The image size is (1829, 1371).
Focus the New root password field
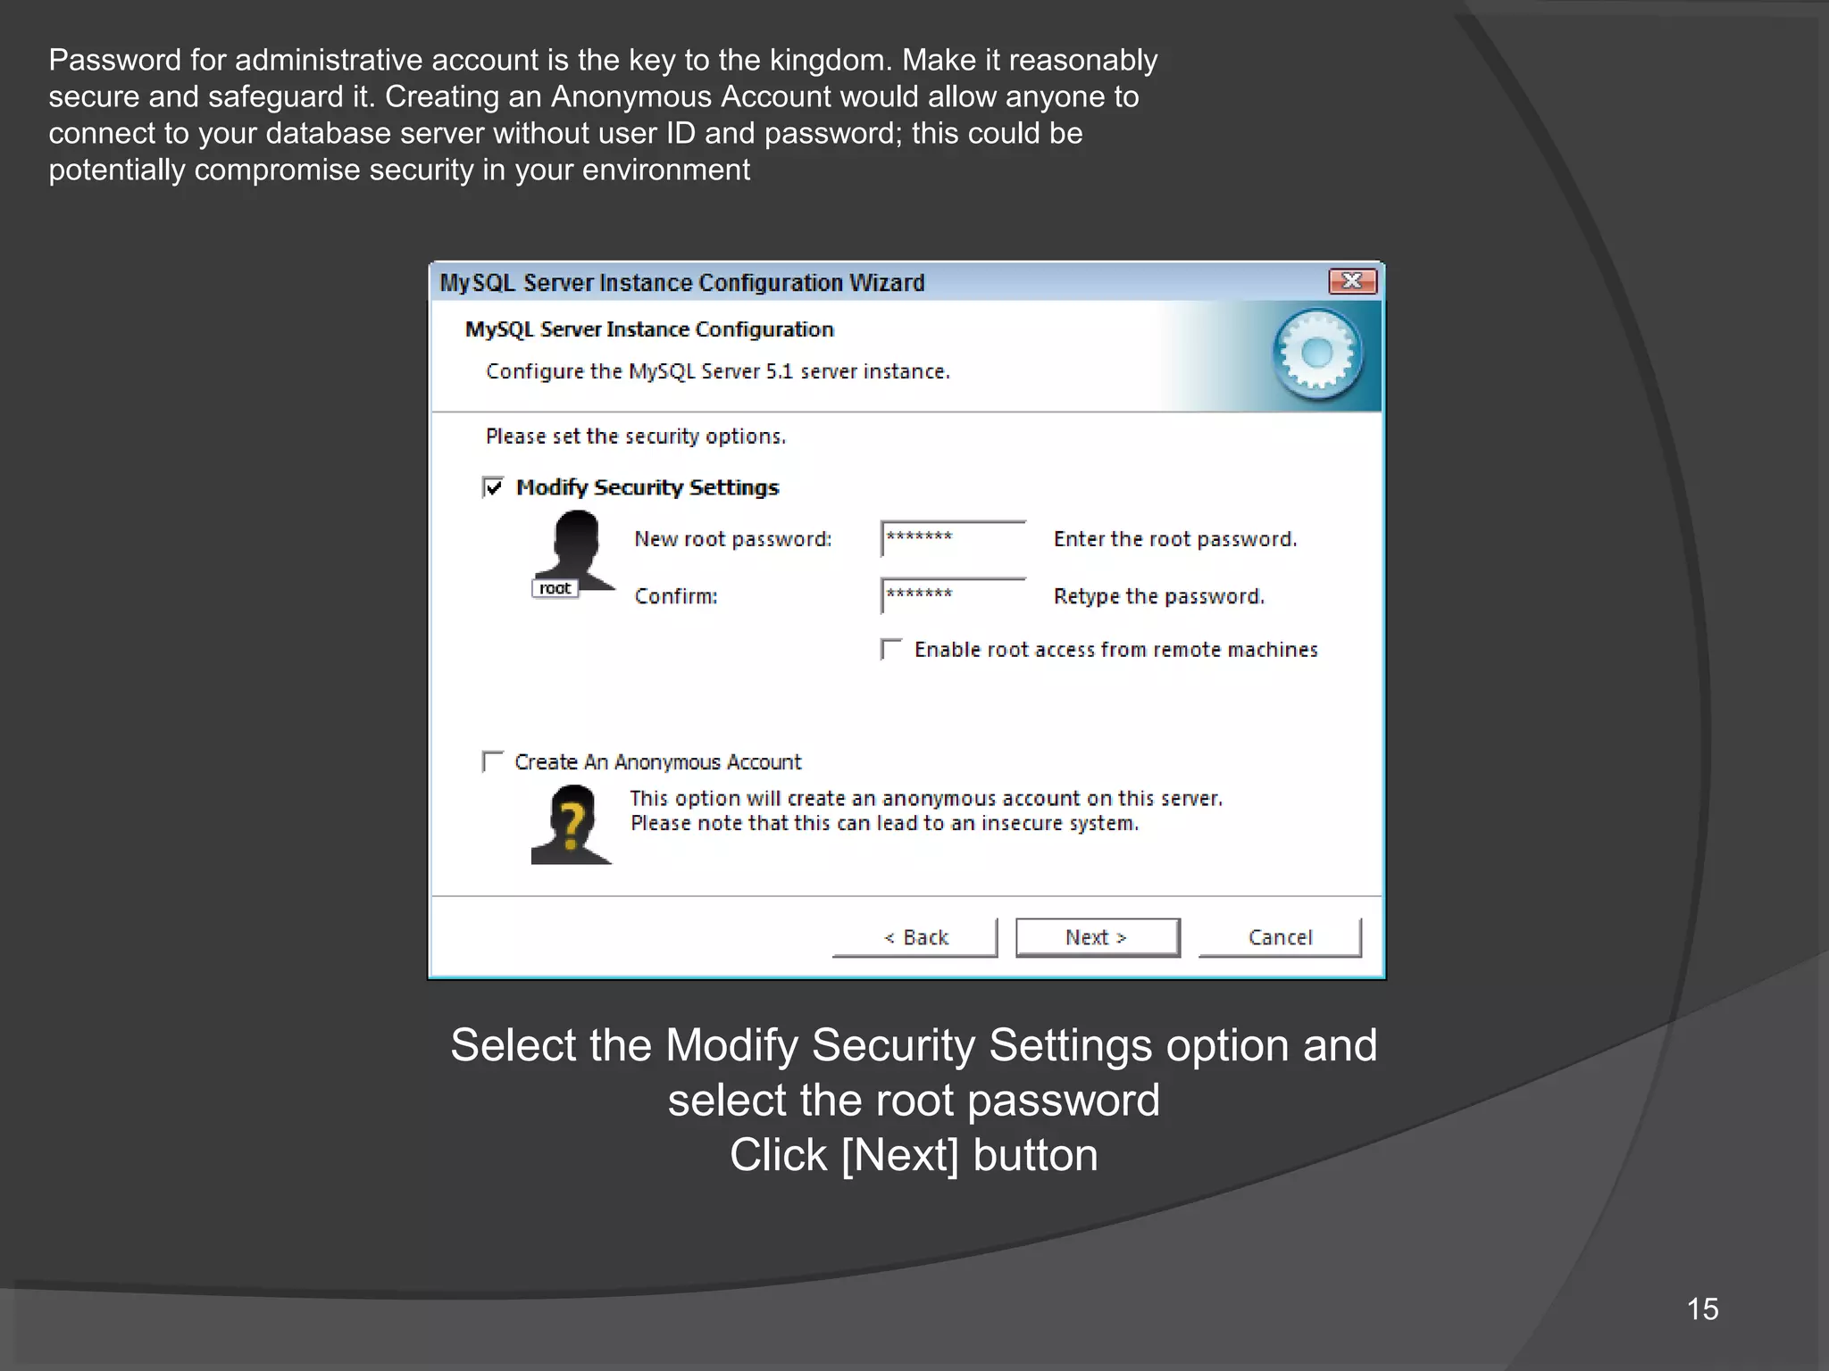[x=953, y=539]
